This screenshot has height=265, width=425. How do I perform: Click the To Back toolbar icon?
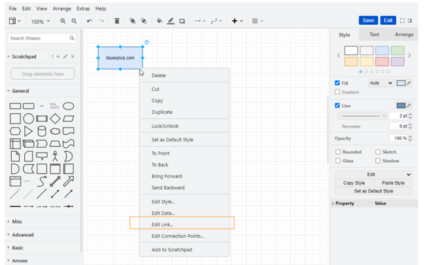144,21
